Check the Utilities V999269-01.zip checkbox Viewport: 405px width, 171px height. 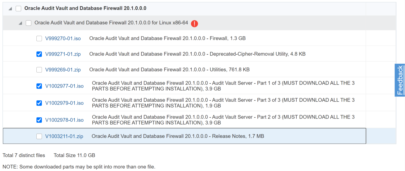39,70
